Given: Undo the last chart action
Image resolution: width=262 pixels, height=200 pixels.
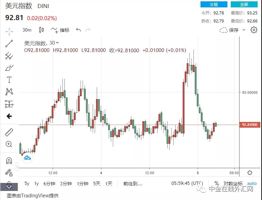Looking at the screenshot, I should click(78, 30).
